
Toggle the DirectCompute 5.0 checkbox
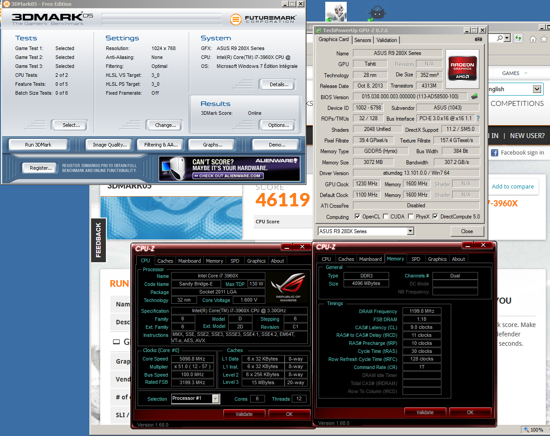click(435, 217)
